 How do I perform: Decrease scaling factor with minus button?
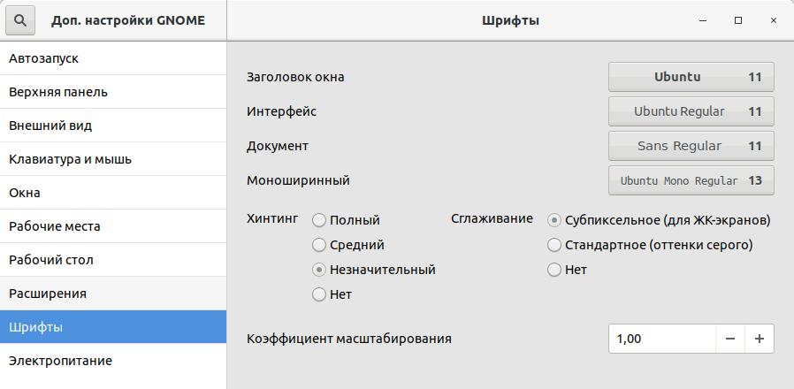pyautogui.click(x=730, y=339)
